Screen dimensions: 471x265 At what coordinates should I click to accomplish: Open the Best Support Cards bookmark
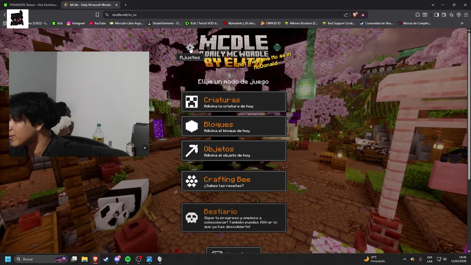click(x=339, y=23)
